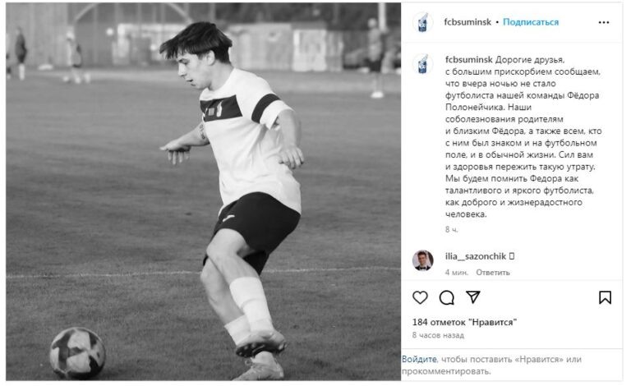
Task: Open ilia__sazonchik profile picture
Action: click(x=422, y=260)
